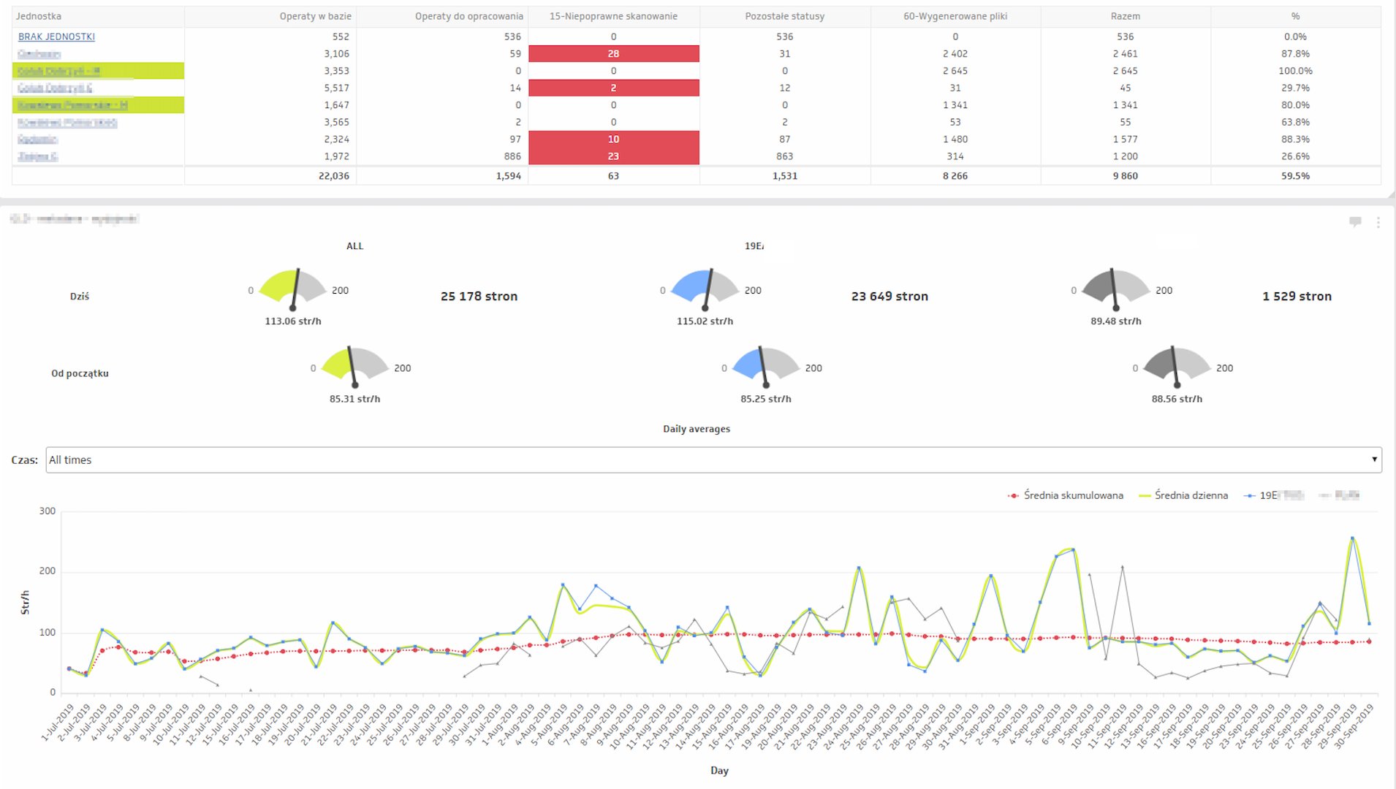Click the 15-Niepoprawne skanowanie column header

[613, 16]
